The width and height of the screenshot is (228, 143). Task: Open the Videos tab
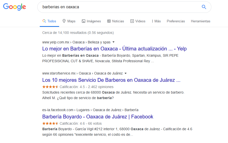pos(138,21)
